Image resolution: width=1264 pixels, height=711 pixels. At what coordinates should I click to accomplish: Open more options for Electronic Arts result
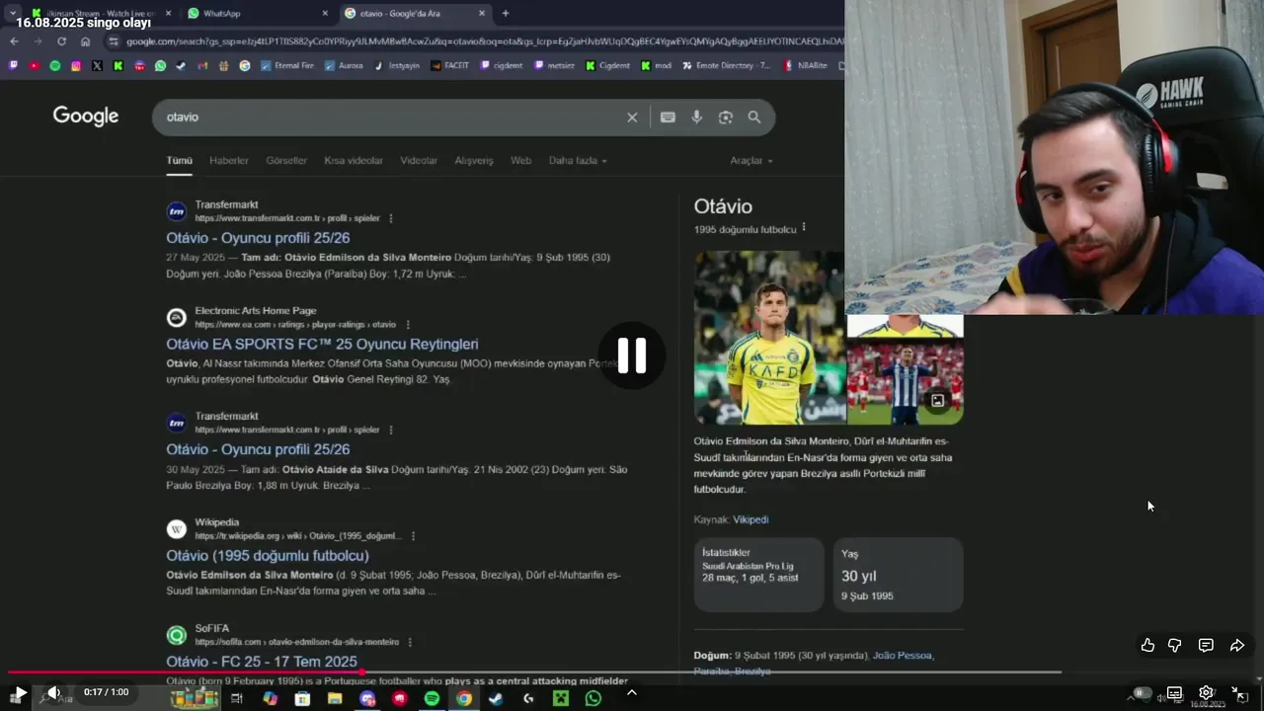pos(408,324)
